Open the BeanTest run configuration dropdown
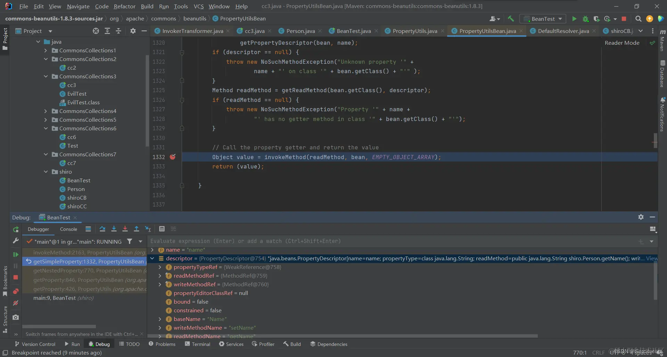667x357 pixels. coord(543,19)
